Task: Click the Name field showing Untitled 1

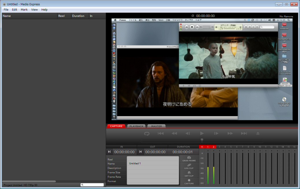Action: pos(153,163)
